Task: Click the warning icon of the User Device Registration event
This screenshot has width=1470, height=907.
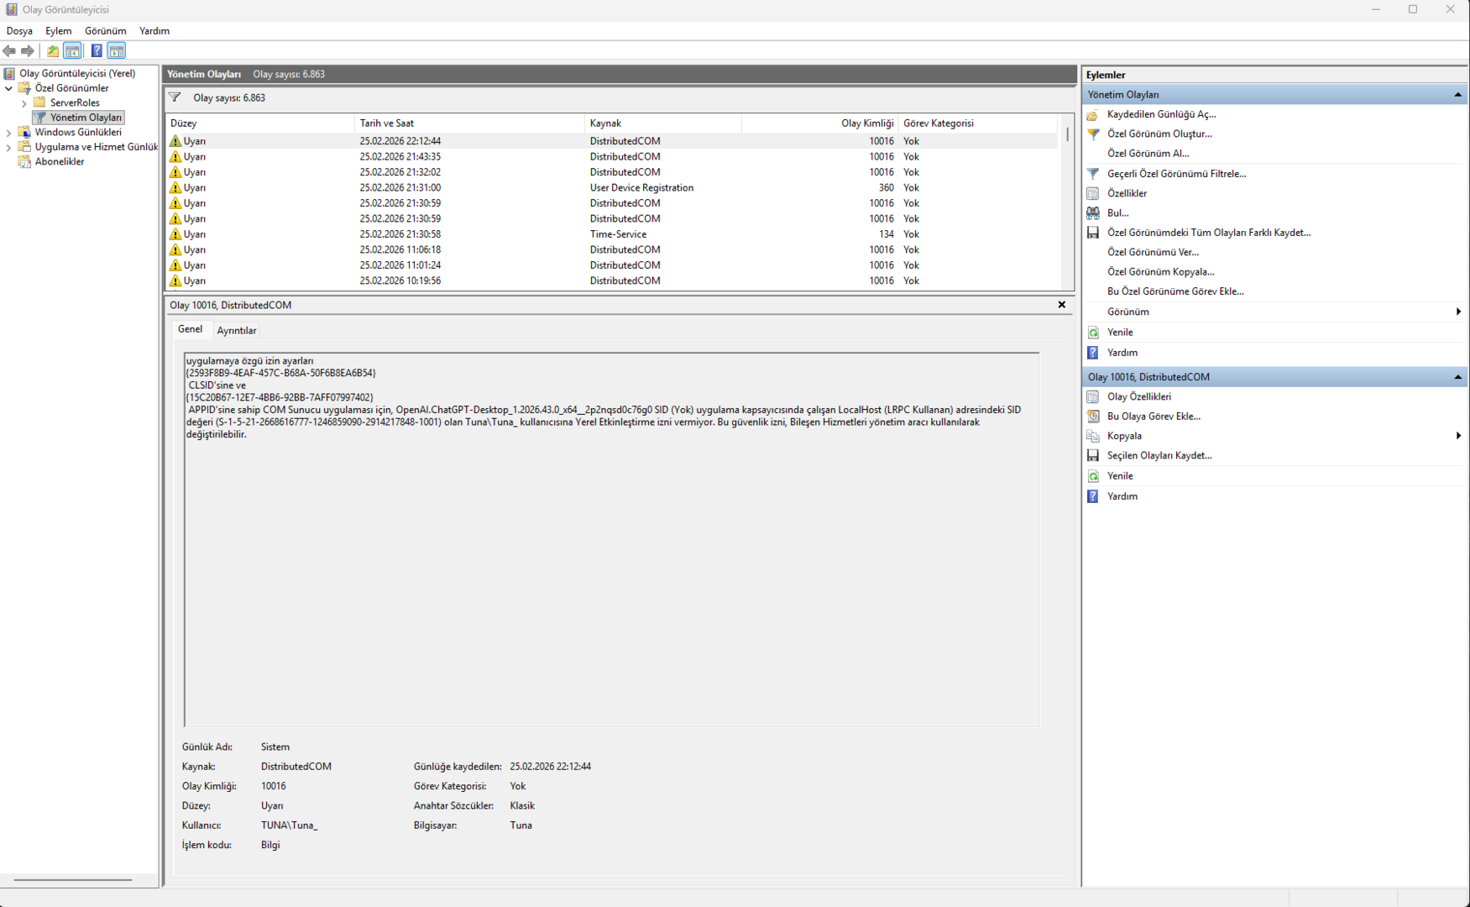Action: [x=175, y=188]
